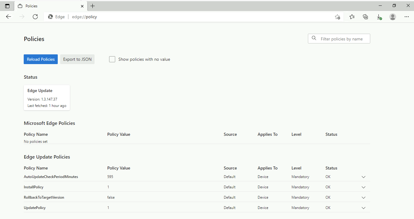Refresh the page with the reload icon
The height and width of the screenshot is (219, 414).
coord(35,17)
